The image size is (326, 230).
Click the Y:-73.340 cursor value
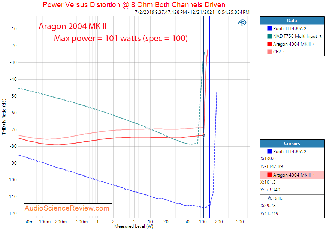[x=270, y=190]
